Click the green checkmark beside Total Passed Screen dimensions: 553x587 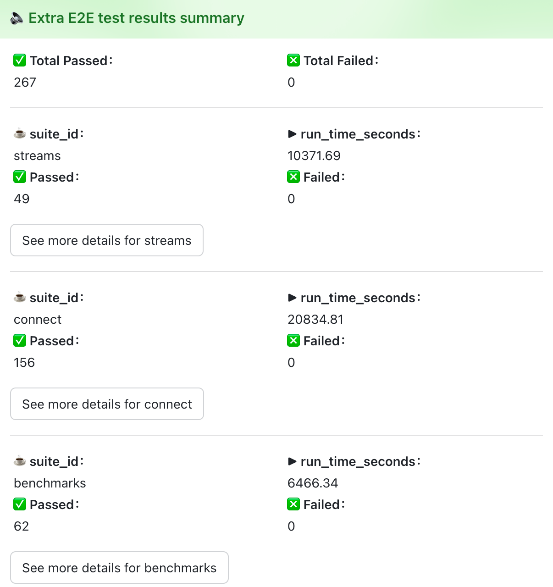tap(20, 61)
